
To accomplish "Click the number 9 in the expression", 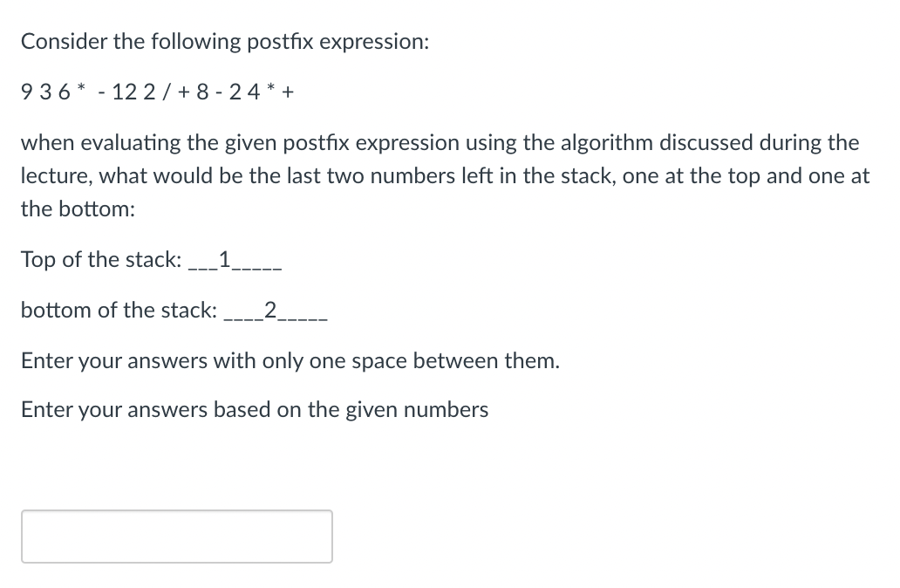I will 24,92.
